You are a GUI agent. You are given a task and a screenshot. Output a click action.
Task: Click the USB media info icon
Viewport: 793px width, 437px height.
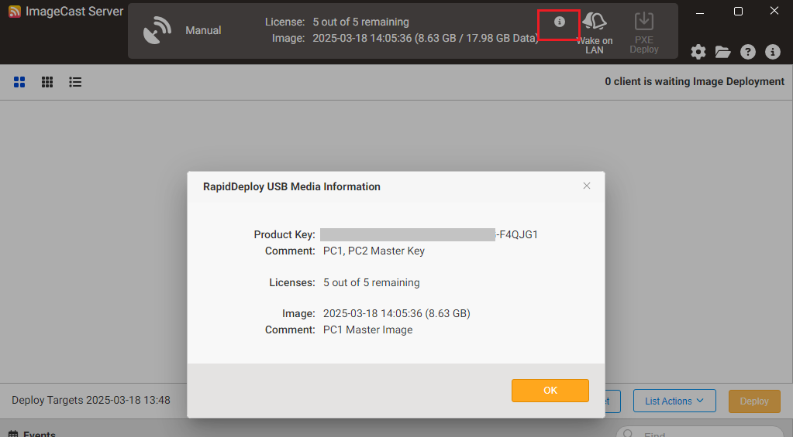560,22
